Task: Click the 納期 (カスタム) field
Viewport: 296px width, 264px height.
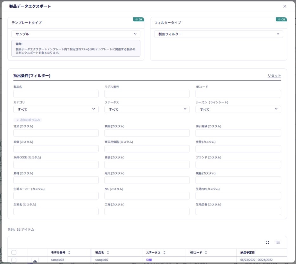Action: click(147, 133)
